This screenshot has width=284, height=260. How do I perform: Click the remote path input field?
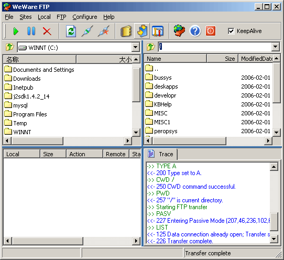[x=215, y=47]
